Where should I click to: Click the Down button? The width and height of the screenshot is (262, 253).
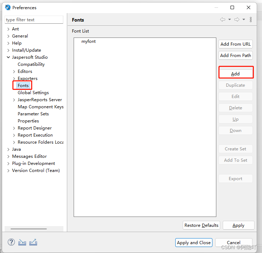point(235,131)
